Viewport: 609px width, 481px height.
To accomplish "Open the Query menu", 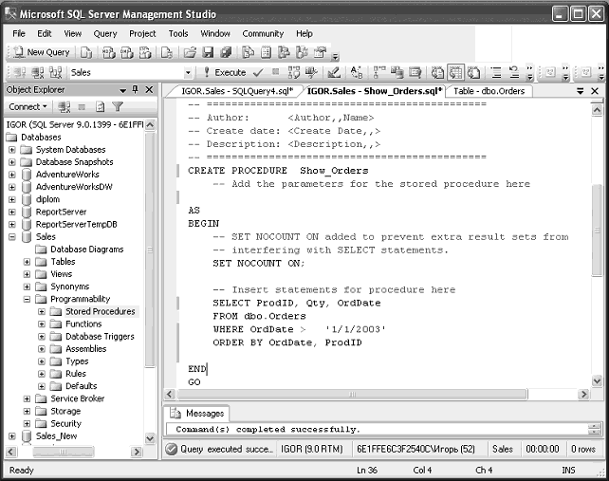I will (105, 34).
